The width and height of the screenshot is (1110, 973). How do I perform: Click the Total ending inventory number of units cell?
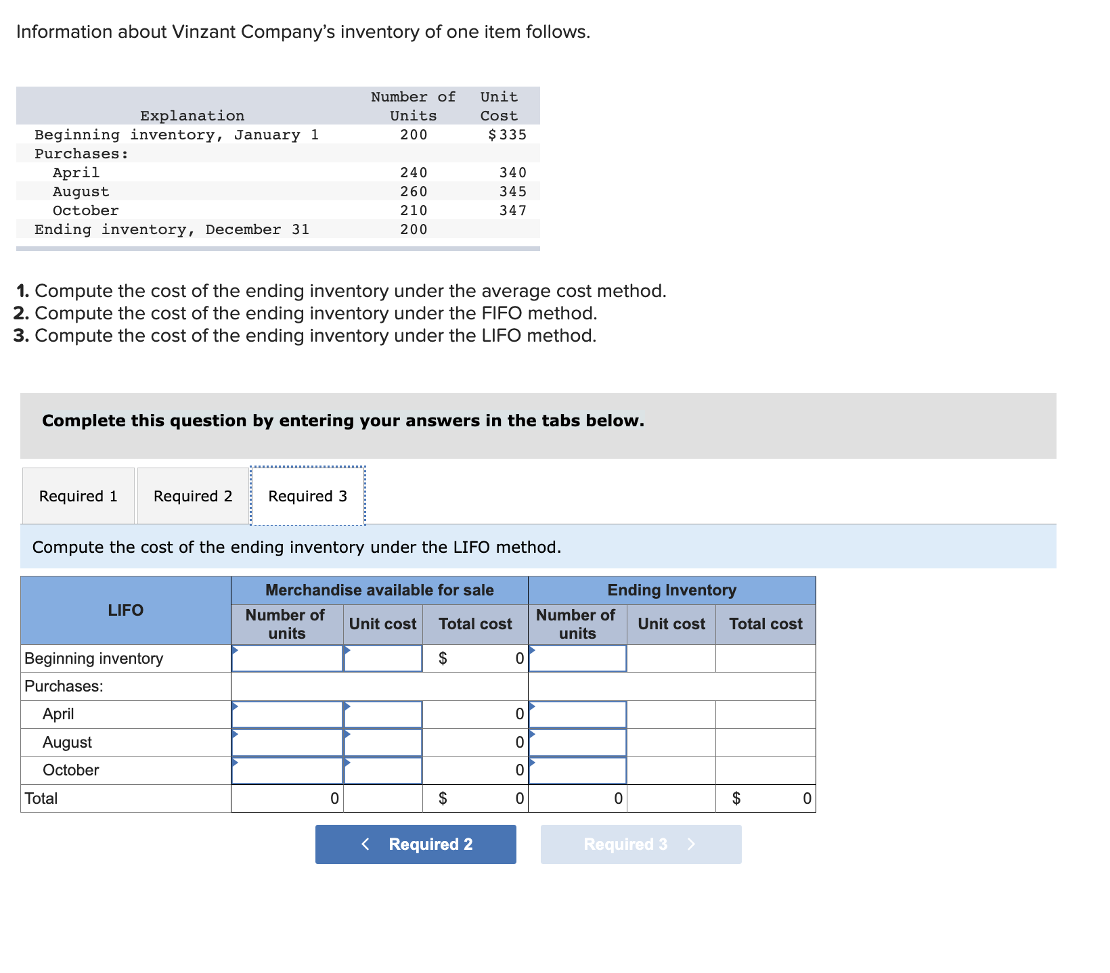[577, 798]
